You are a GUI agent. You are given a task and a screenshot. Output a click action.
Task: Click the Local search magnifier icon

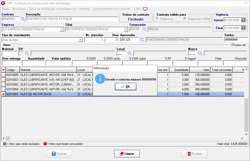coord(130,53)
